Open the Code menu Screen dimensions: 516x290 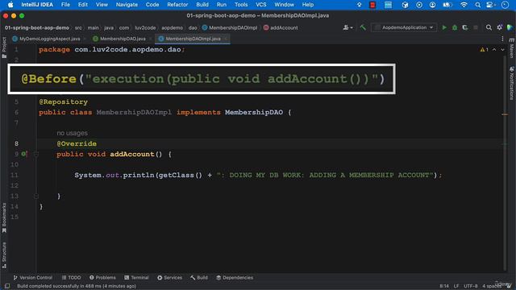(x=152, y=5)
